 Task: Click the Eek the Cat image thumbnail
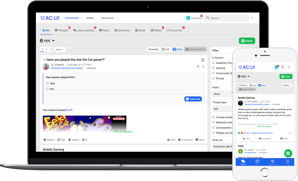click(x=84, y=124)
